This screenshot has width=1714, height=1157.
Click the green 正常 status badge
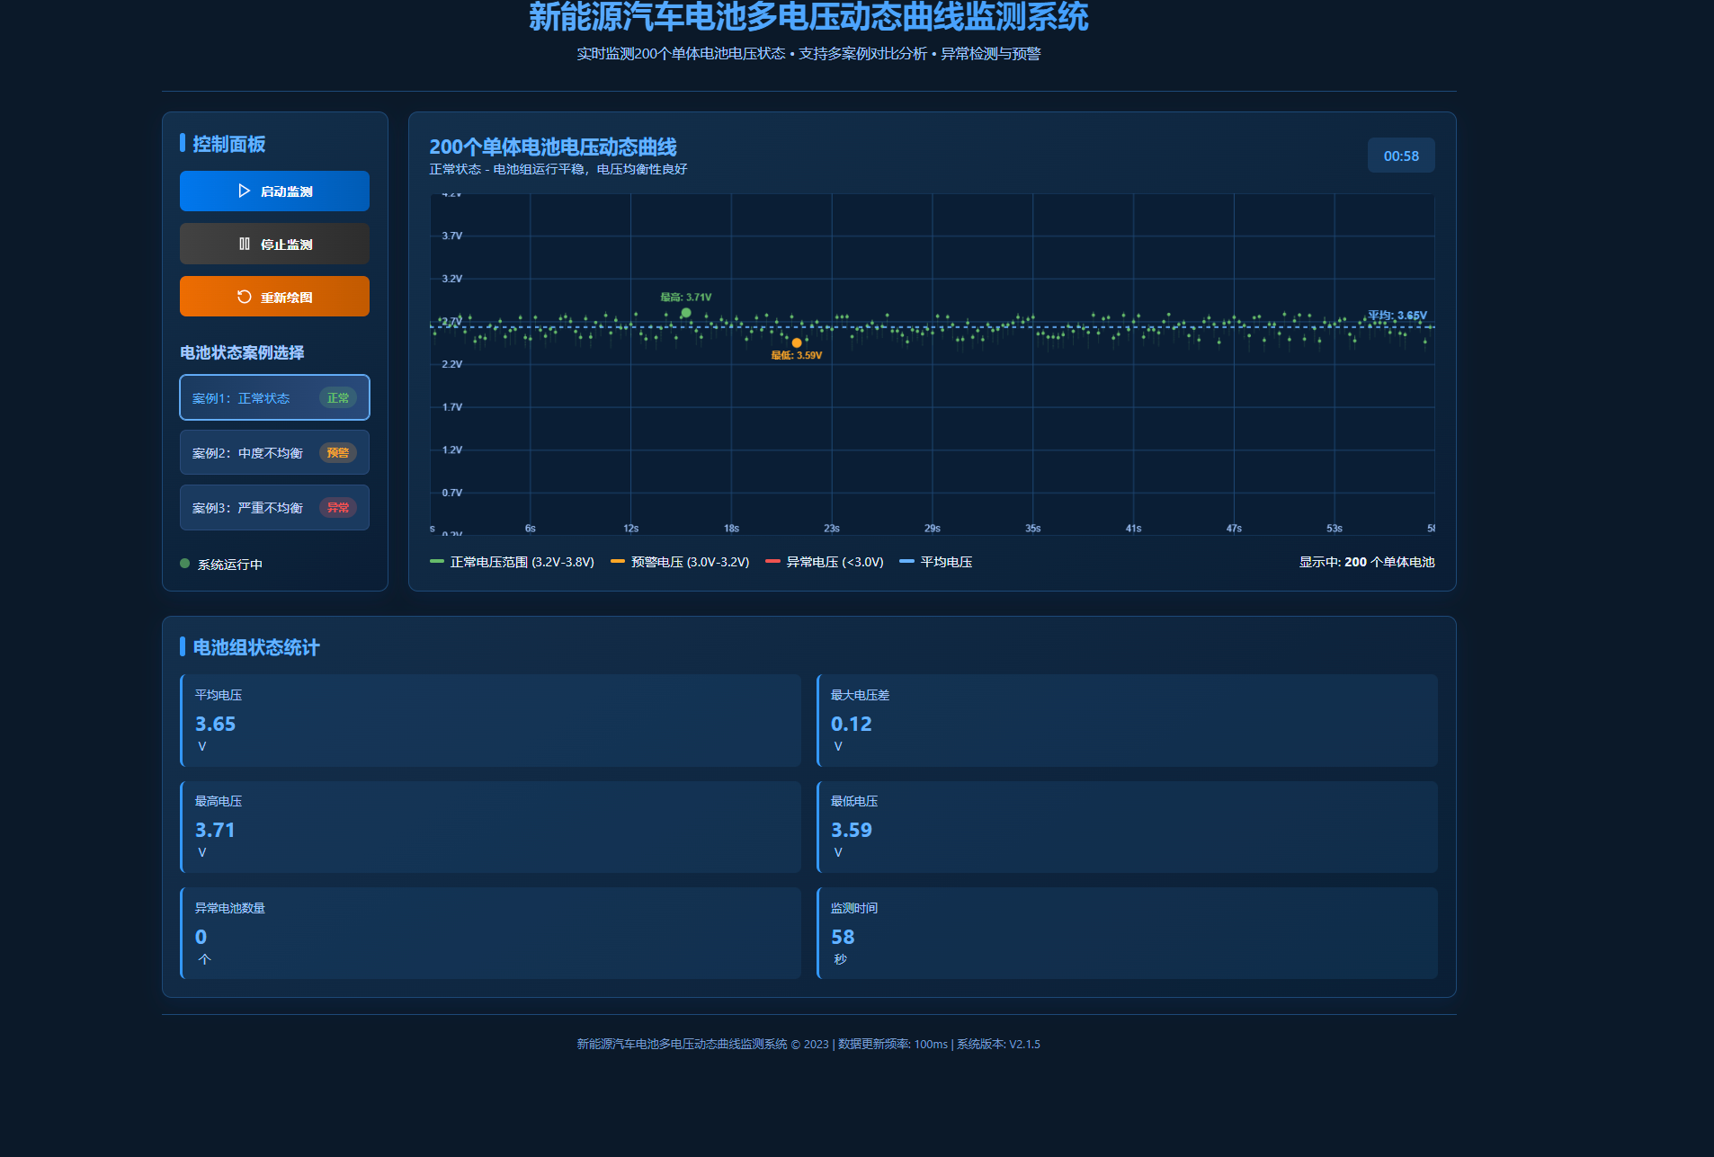(338, 398)
